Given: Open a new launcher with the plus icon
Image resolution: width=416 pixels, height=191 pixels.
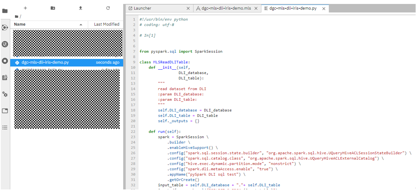Looking at the screenshot, I should (25, 8).
